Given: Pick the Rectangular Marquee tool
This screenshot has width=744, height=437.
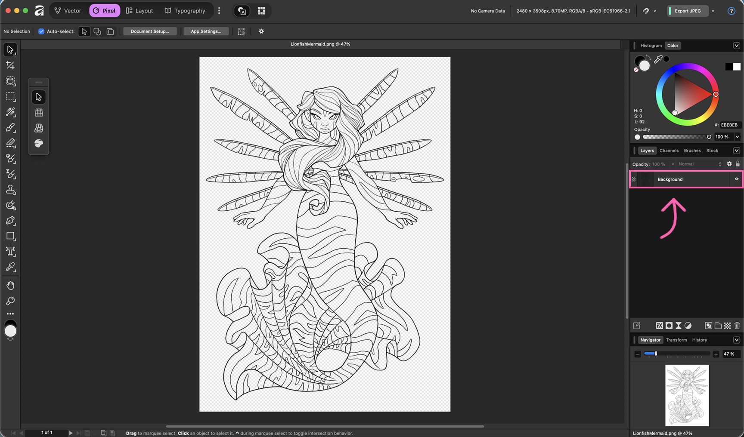Looking at the screenshot, I should pyautogui.click(x=10, y=96).
